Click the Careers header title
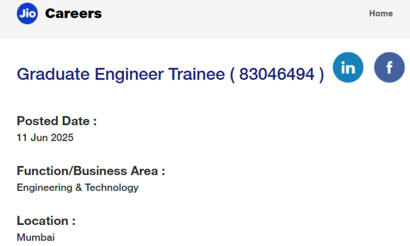The width and height of the screenshot is (410, 246). [73, 14]
